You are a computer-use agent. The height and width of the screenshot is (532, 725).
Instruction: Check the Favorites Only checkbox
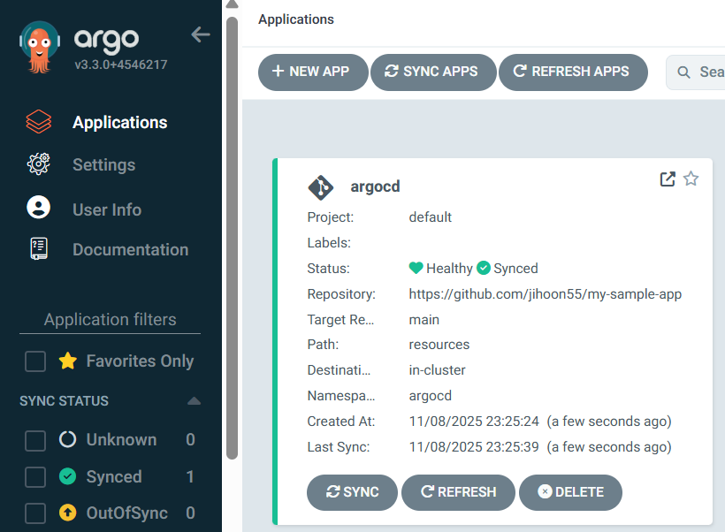pyautogui.click(x=35, y=361)
